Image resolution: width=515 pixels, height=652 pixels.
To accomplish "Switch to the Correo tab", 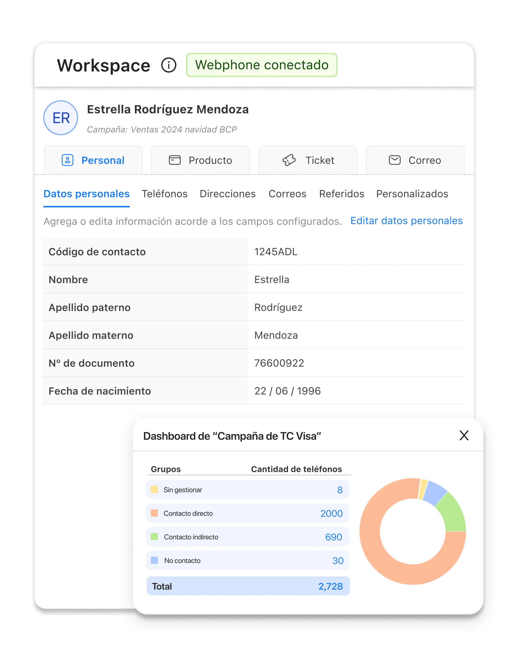I will (415, 160).
